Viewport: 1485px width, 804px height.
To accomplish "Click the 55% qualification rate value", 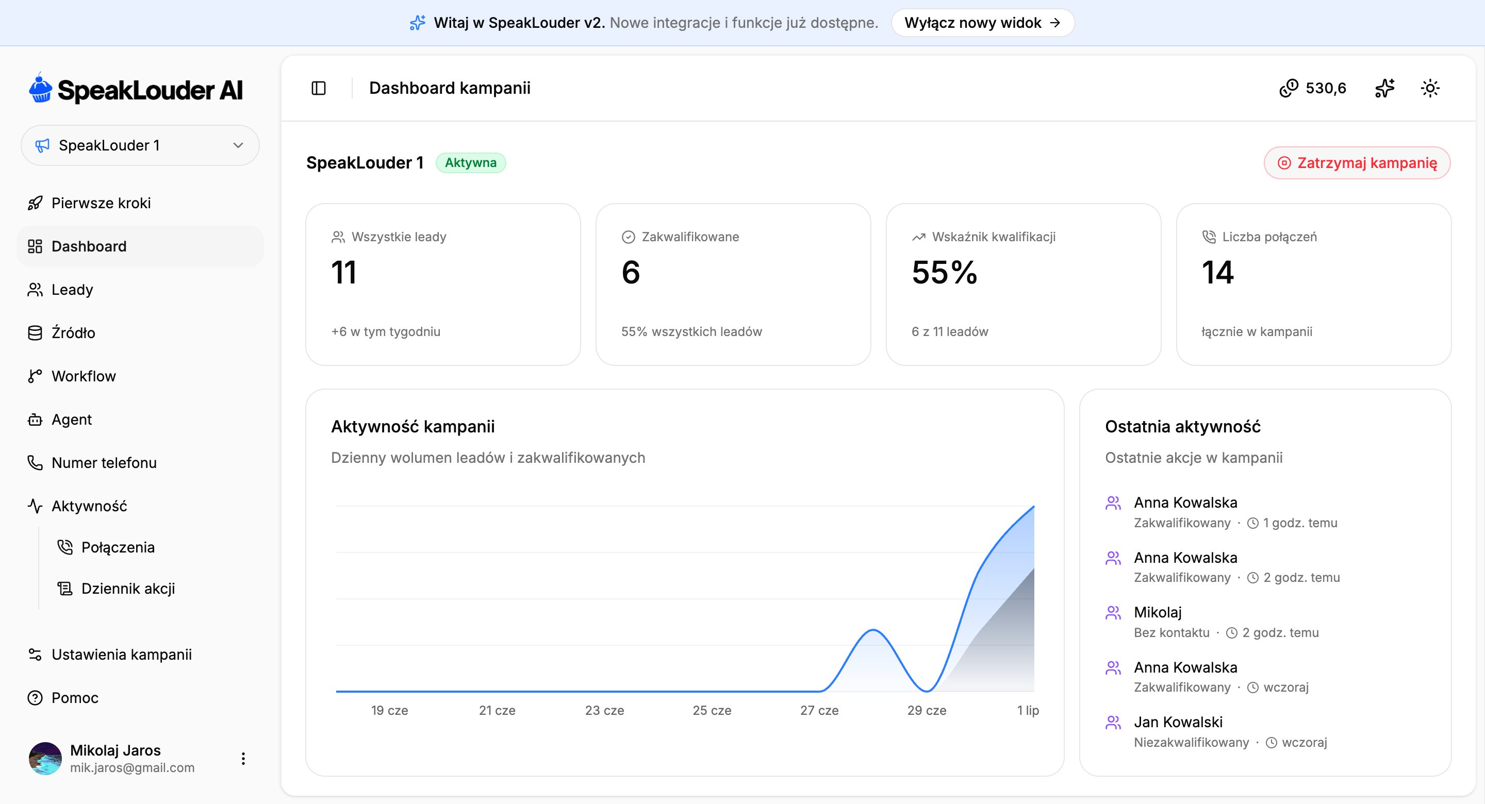I will coord(944,272).
